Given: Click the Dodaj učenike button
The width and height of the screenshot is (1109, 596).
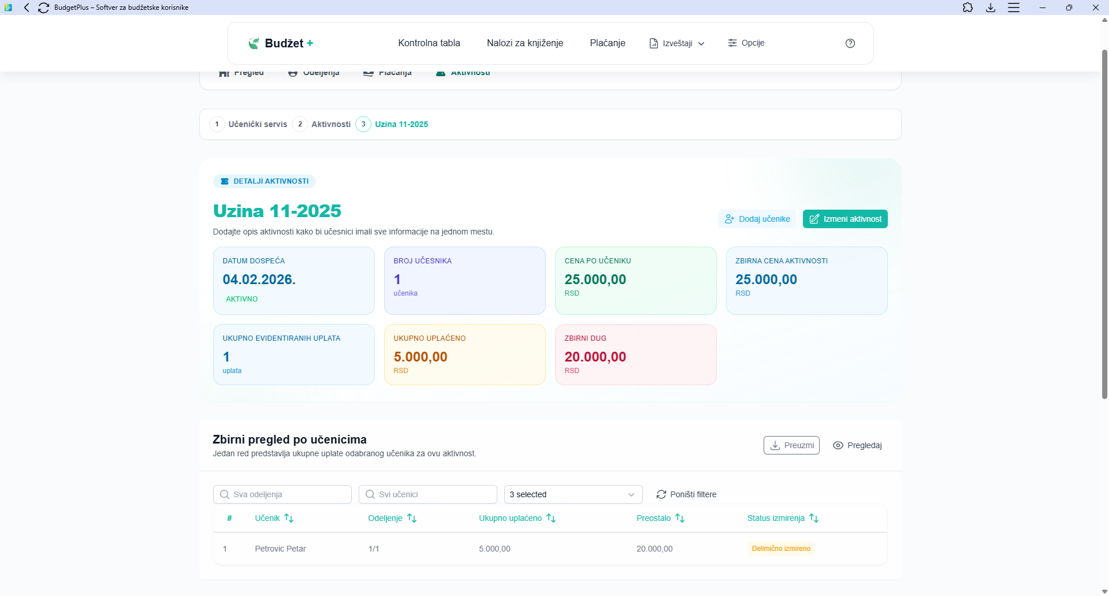Looking at the screenshot, I should click(757, 219).
